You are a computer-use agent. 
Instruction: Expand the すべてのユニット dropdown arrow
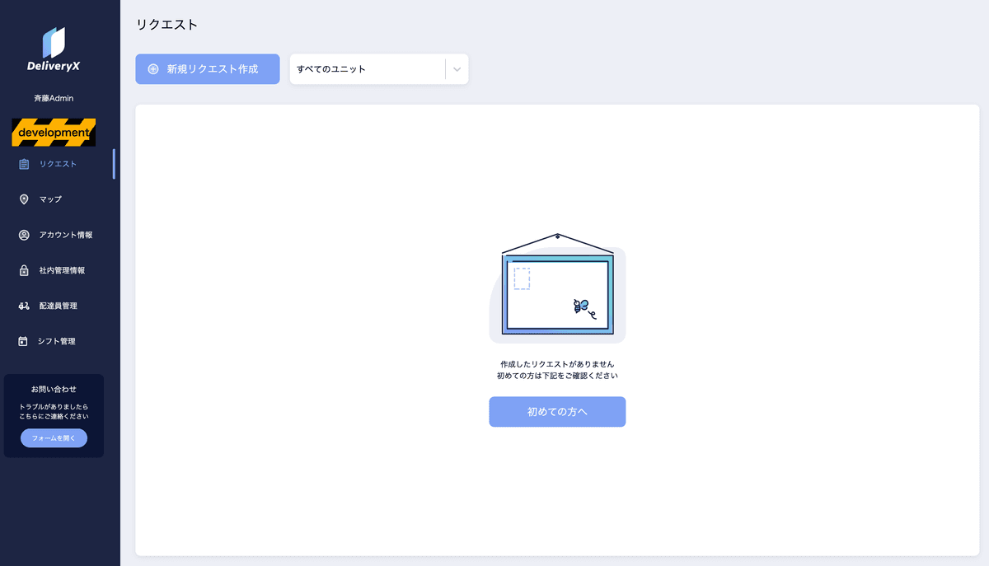pos(457,69)
